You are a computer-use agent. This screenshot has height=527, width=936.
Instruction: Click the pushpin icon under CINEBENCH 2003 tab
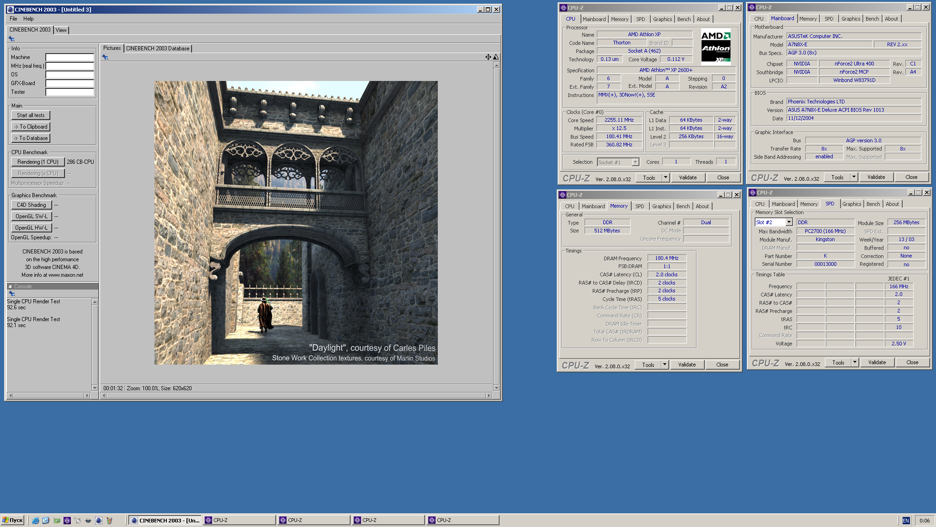click(11, 39)
